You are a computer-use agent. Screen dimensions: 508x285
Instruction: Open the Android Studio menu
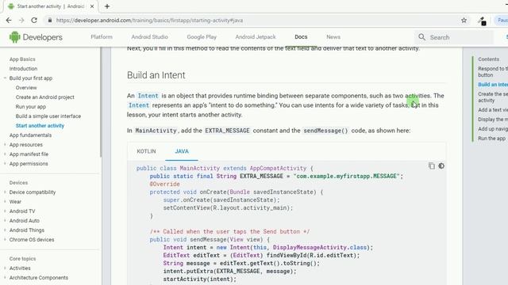tap(149, 37)
